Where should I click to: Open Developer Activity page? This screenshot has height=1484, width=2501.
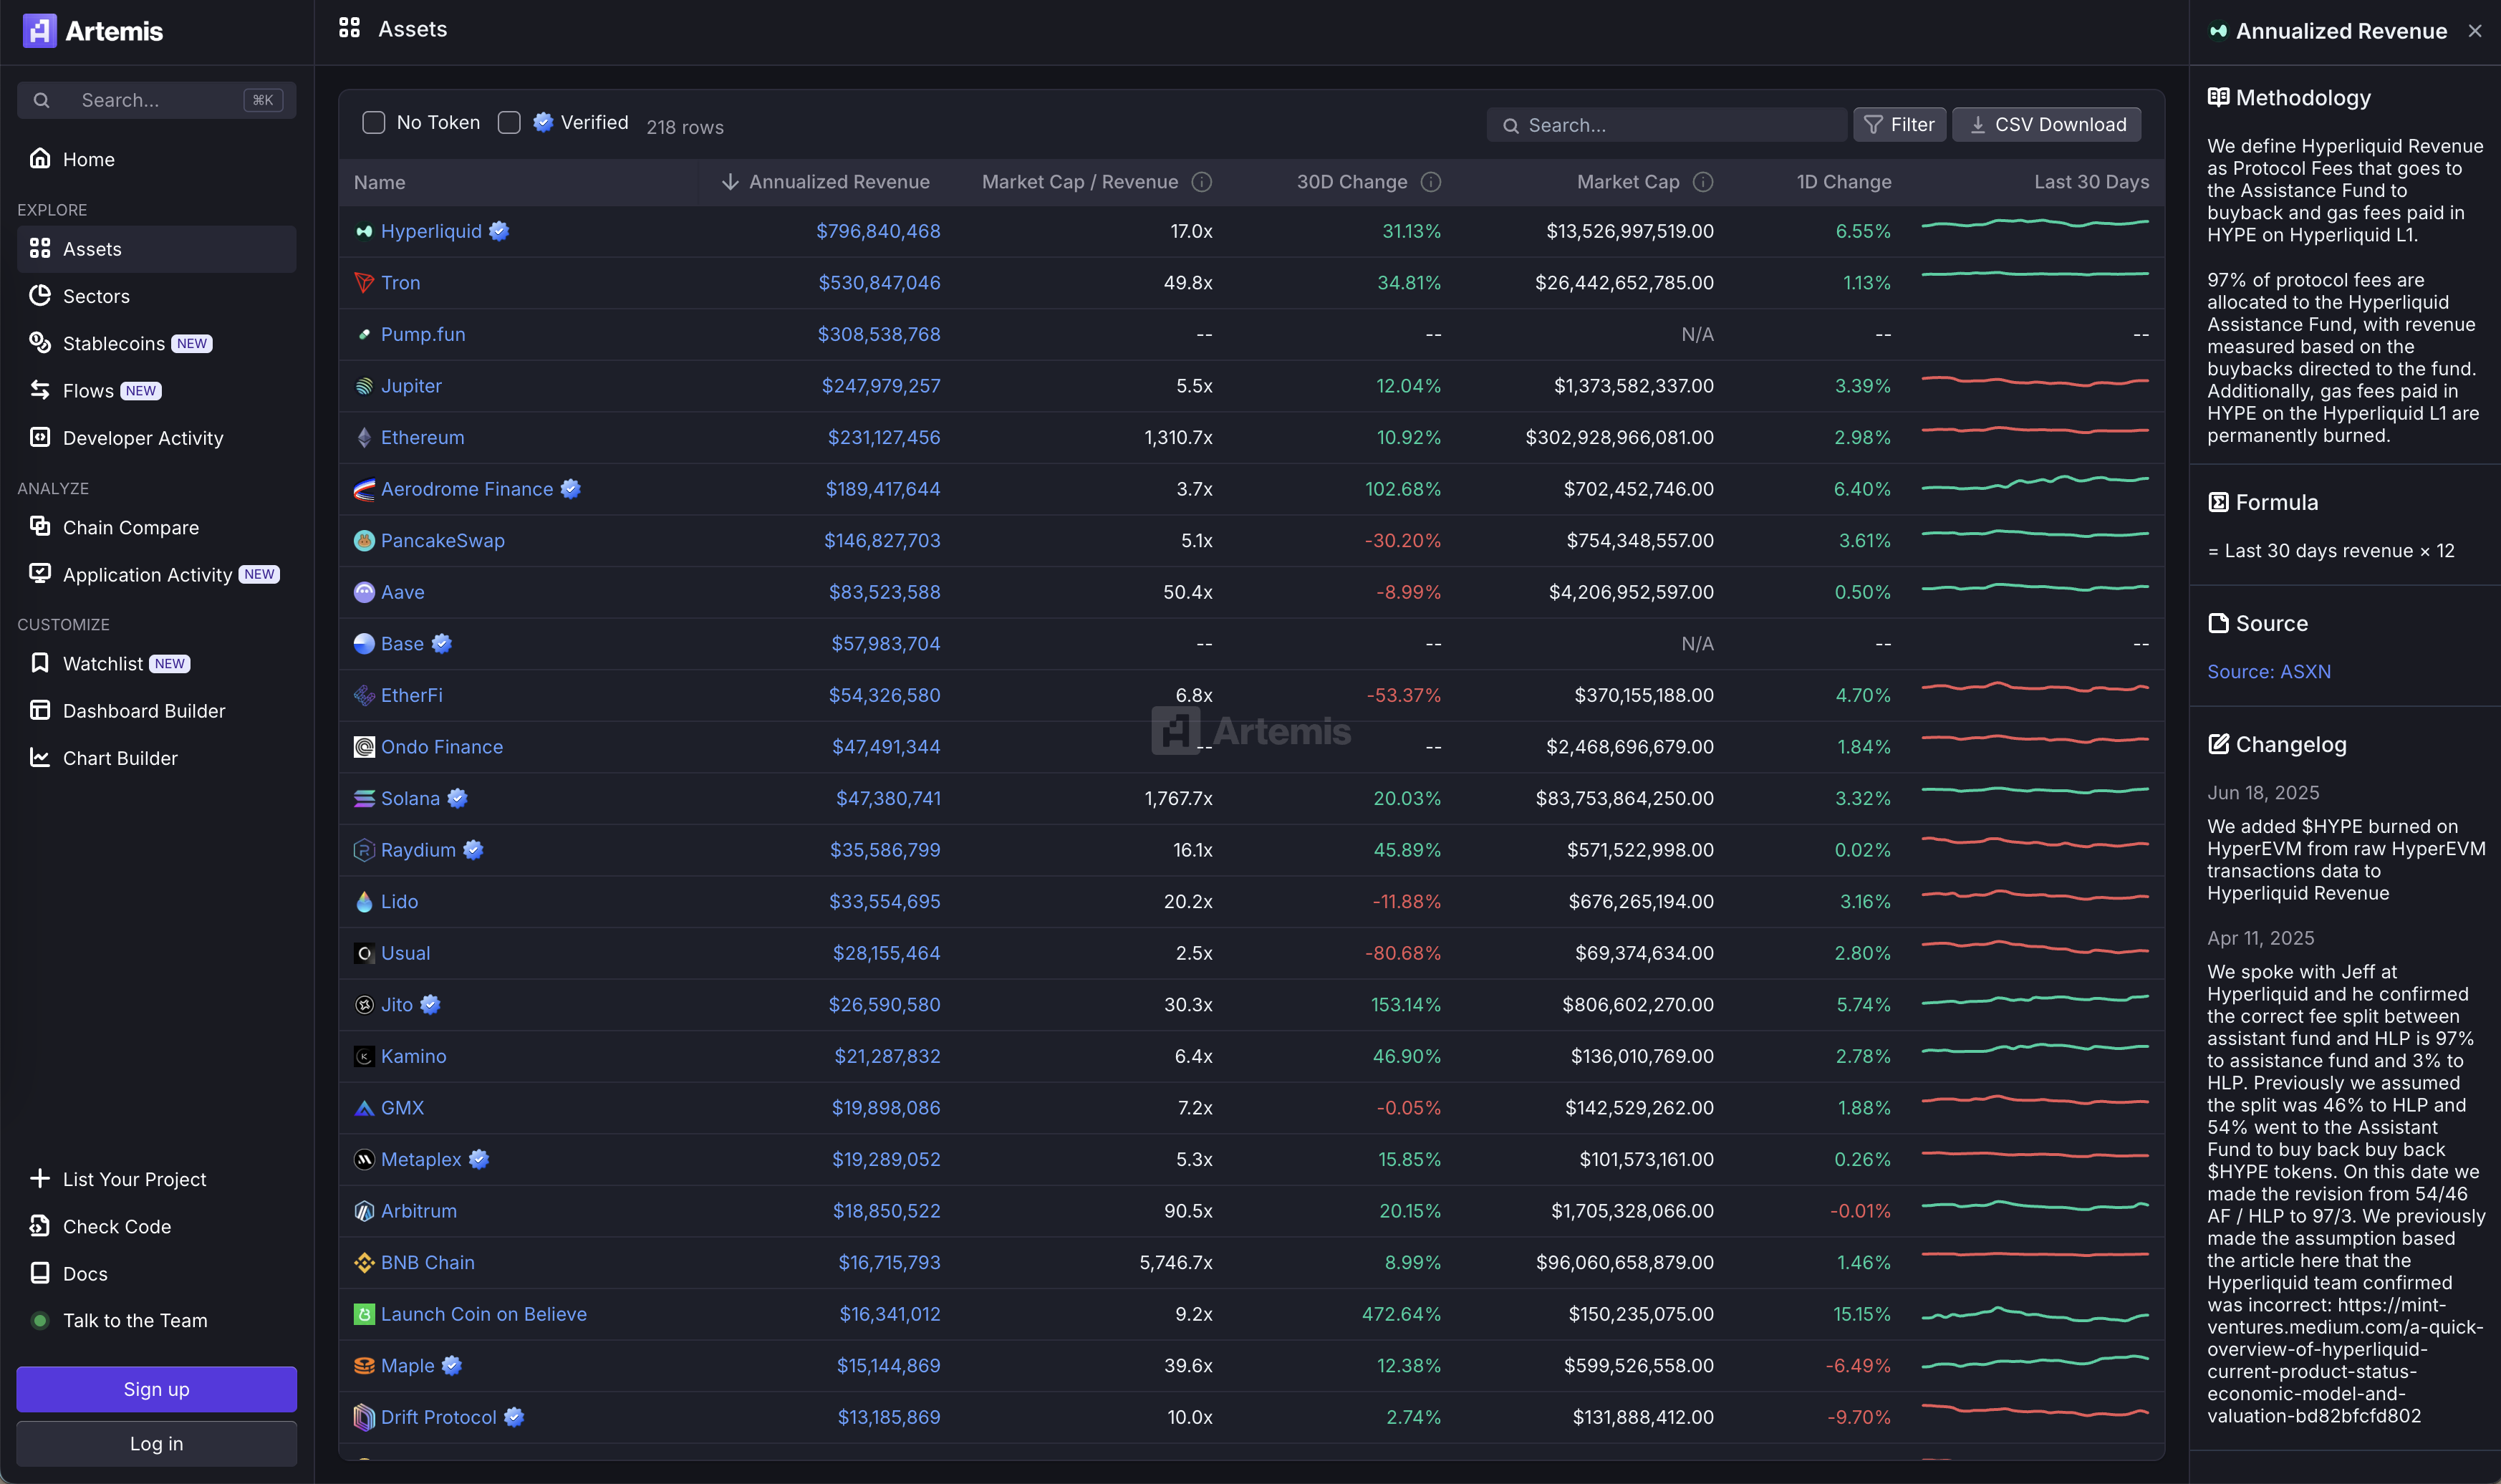157,438
